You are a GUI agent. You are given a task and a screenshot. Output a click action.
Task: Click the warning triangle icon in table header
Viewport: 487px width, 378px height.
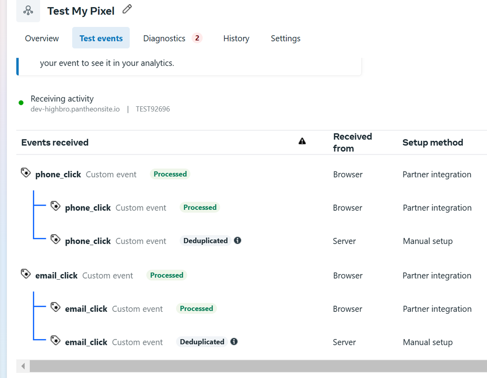[302, 141]
